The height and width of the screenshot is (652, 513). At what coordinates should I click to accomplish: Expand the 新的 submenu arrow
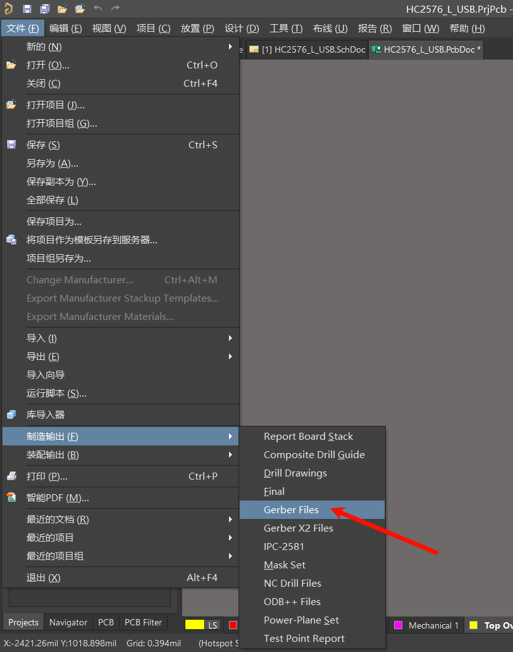coord(232,46)
